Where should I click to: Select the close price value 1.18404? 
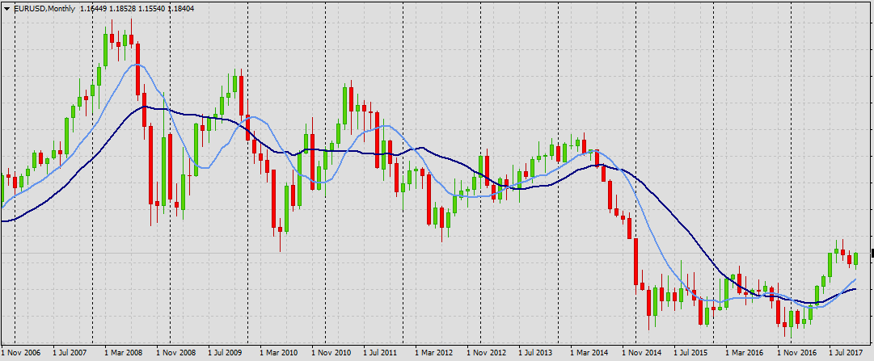tap(181, 9)
